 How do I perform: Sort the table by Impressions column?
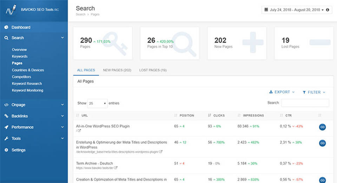(253, 115)
